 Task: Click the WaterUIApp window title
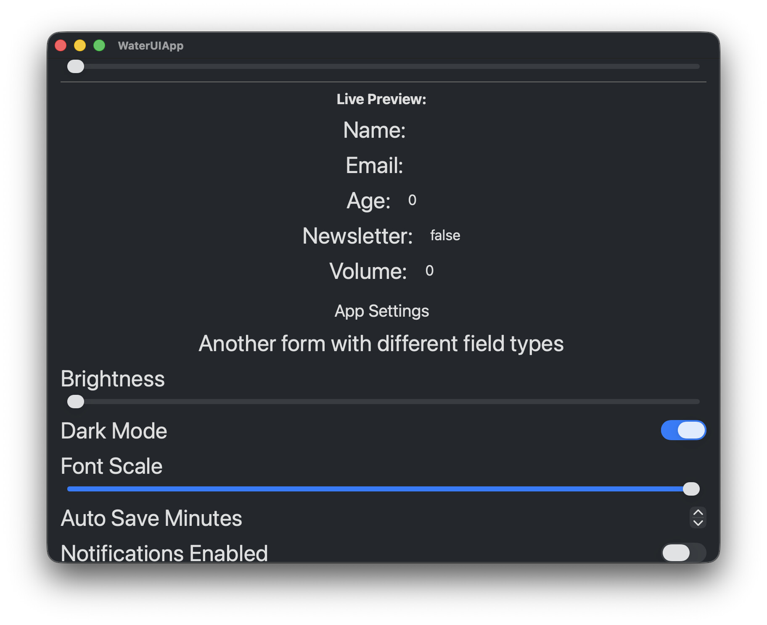point(151,46)
